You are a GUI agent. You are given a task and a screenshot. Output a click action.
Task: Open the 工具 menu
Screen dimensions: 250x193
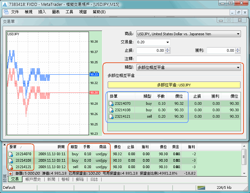[69, 12]
